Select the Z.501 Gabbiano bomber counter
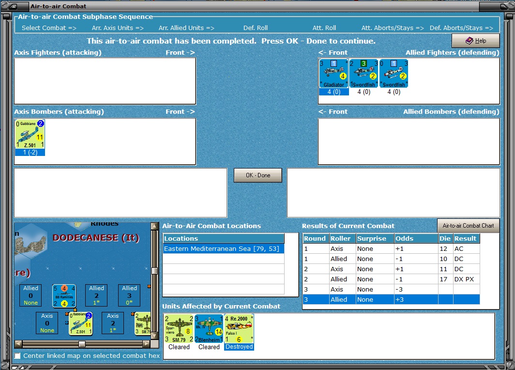Image resolution: width=515 pixels, height=370 pixels. click(x=30, y=134)
